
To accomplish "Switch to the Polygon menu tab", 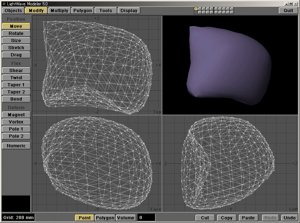I will pos(82,10).
